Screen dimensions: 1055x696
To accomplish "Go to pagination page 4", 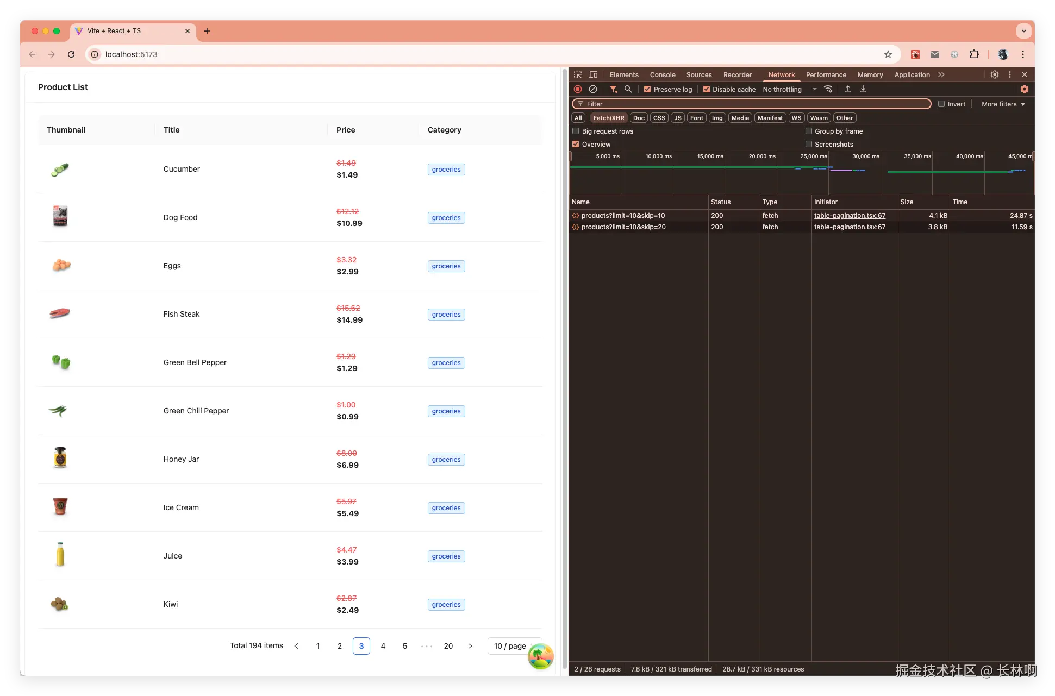I will click(x=383, y=646).
